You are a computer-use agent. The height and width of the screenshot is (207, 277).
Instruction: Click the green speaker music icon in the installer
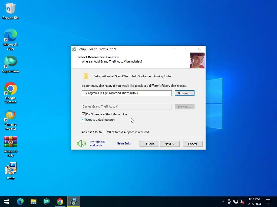click(x=81, y=144)
